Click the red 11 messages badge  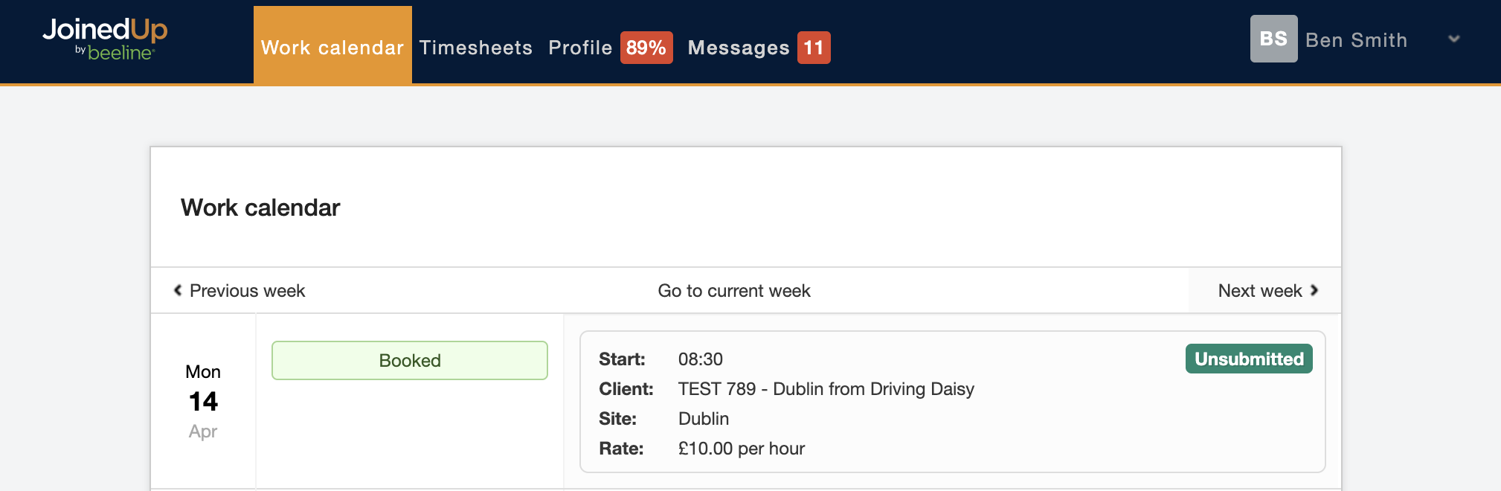(813, 48)
